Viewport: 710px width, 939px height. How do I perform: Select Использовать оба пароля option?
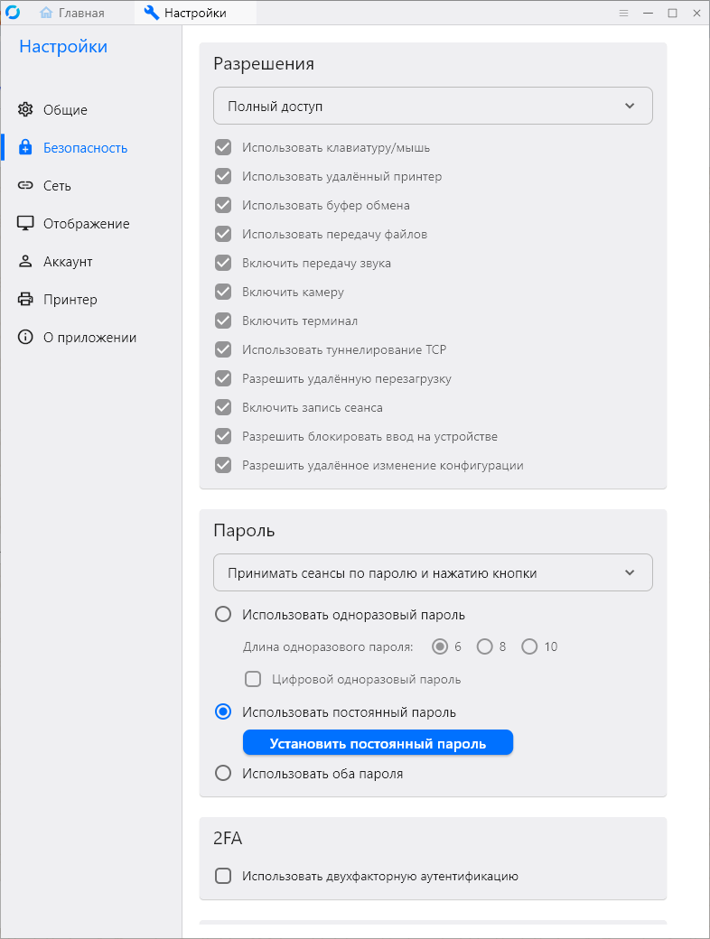(x=223, y=774)
